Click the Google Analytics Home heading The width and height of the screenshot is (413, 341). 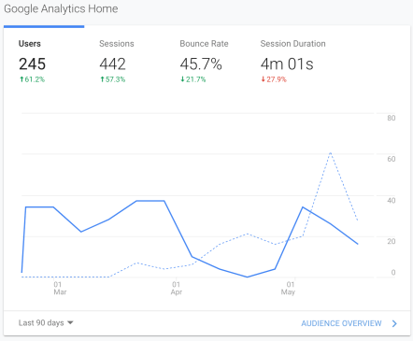61,9
